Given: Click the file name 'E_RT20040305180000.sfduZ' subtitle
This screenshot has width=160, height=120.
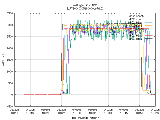Looking at the screenshot, I should coord(84,8).
